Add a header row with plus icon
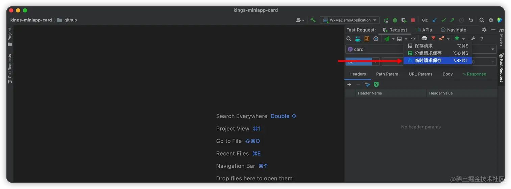The width and height of the screenshot is (511, 189). click(349, 84)
